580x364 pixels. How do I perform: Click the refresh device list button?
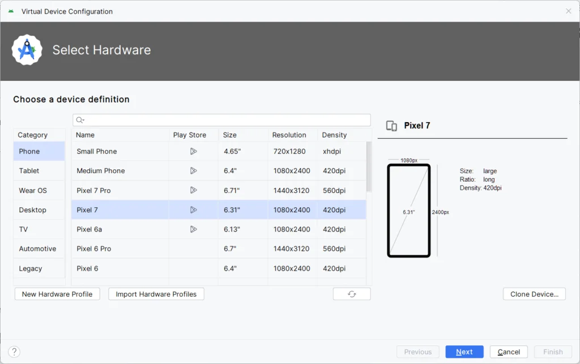pyautogui.click(x=352, y=294)
